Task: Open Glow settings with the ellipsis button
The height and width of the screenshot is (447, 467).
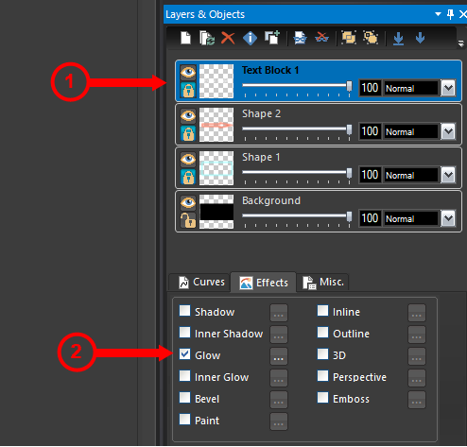Action: (279, 356)
